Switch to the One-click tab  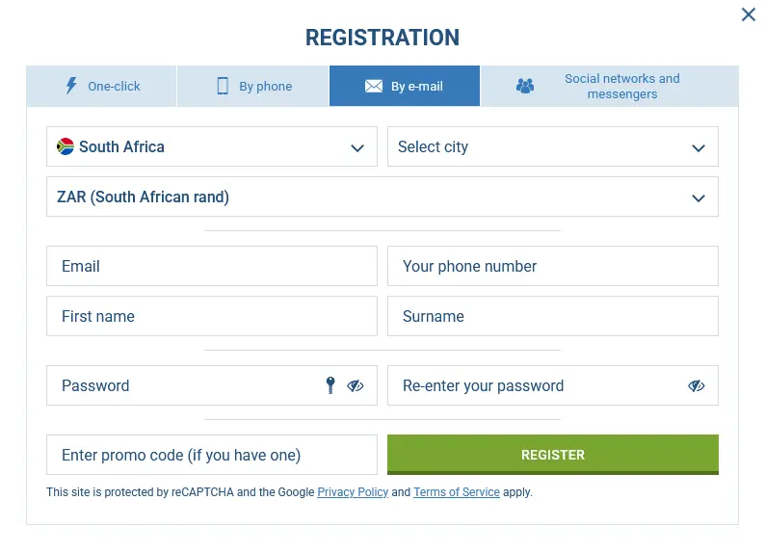point(101,86)
